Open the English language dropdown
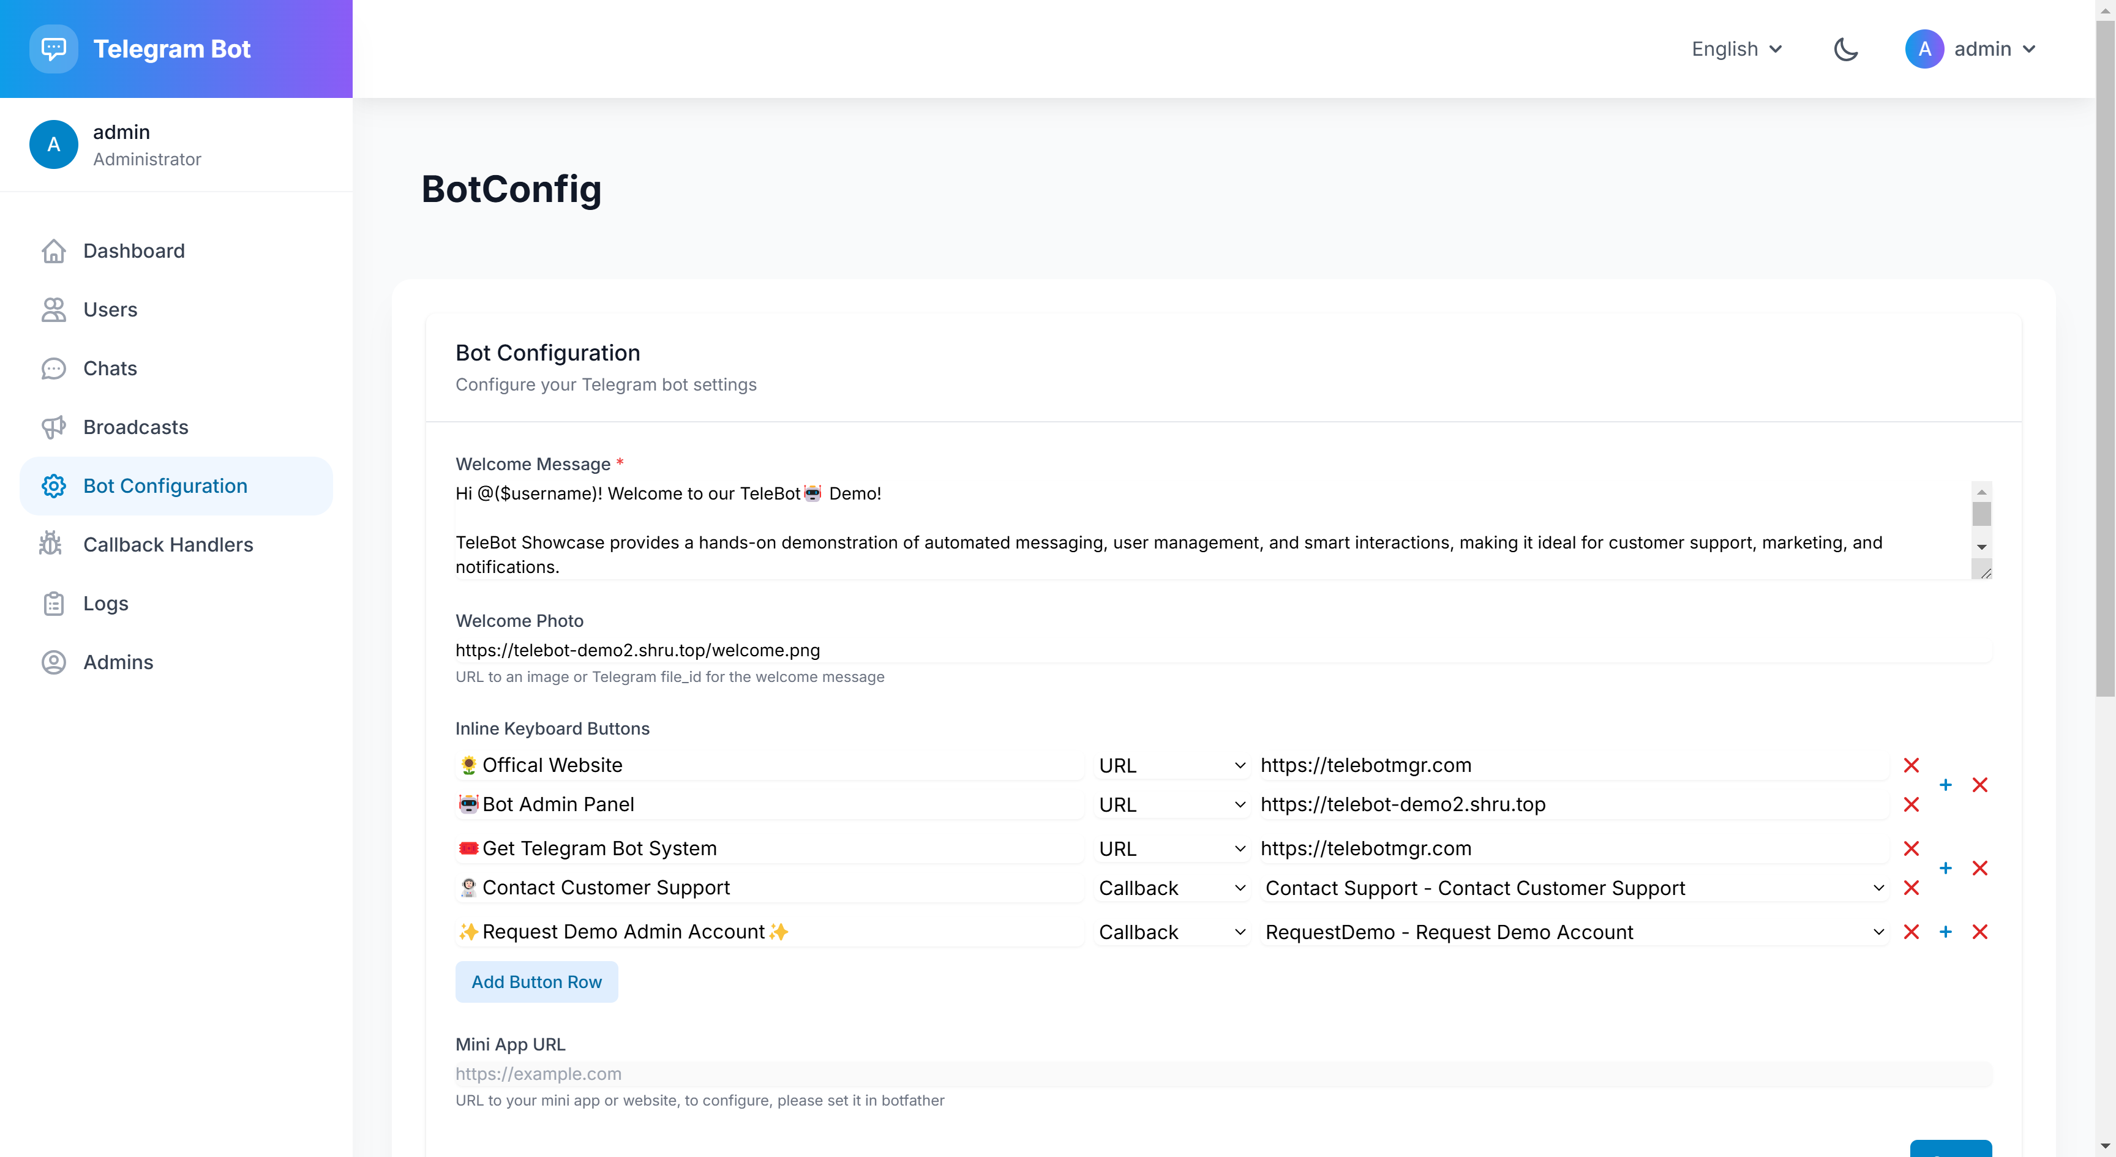This screenshot has width=2116, height=1157. point(1736,48)
